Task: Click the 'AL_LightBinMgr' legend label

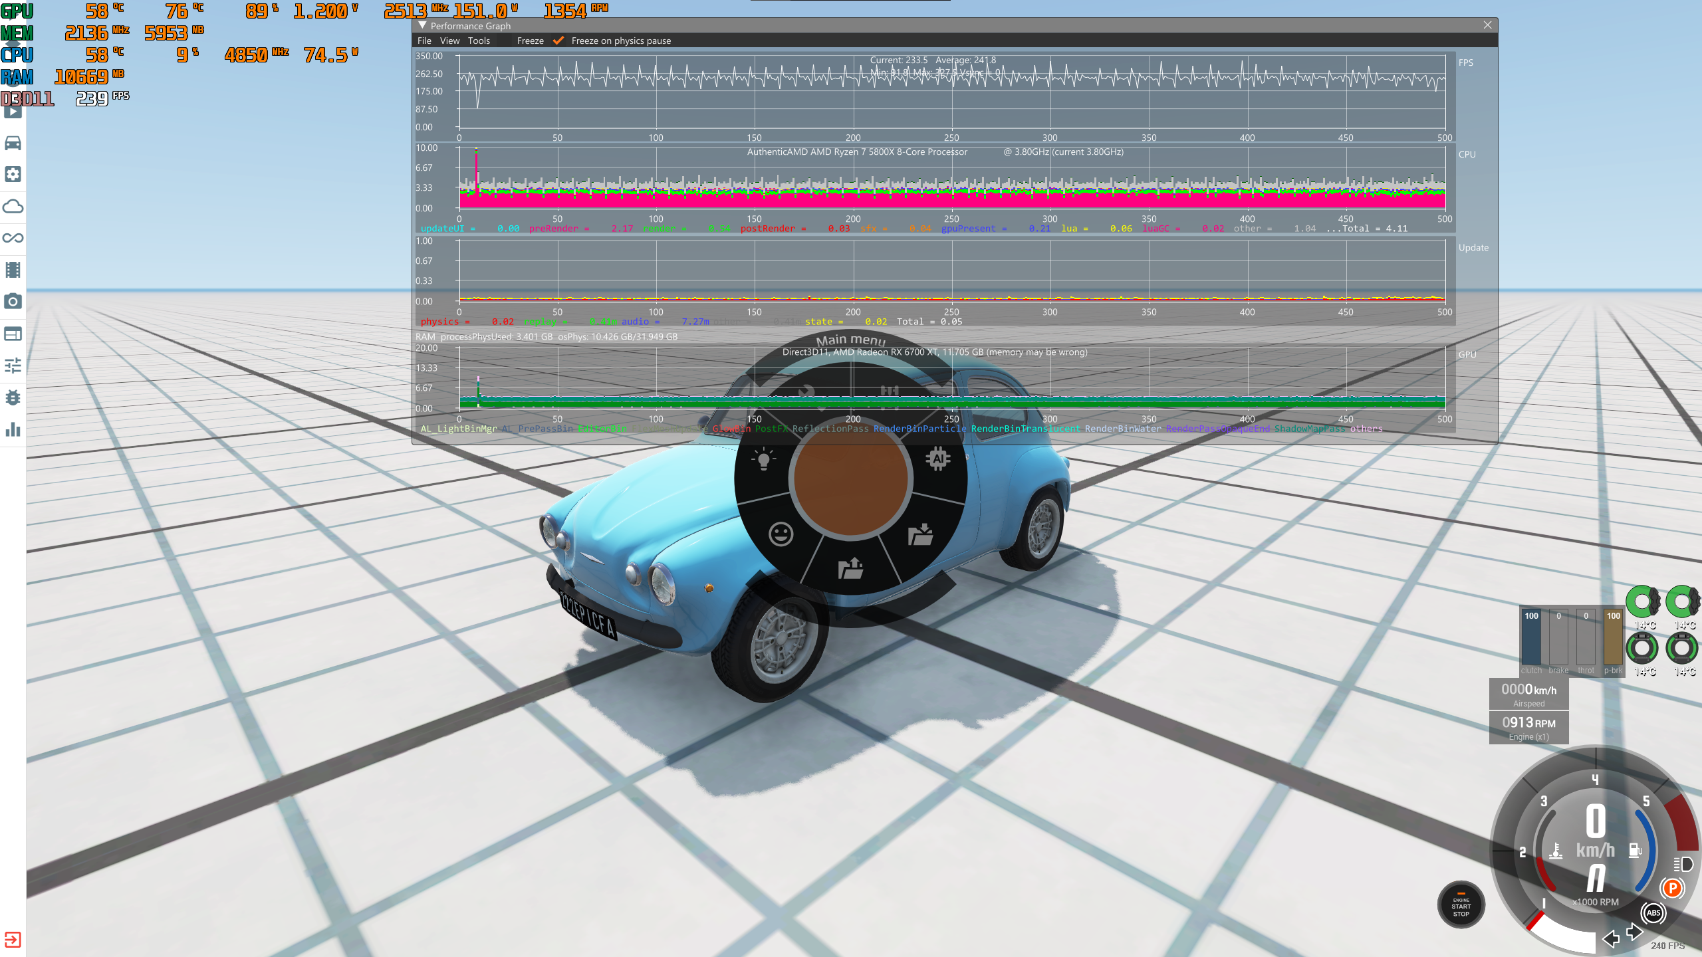Action: point(459,429)
